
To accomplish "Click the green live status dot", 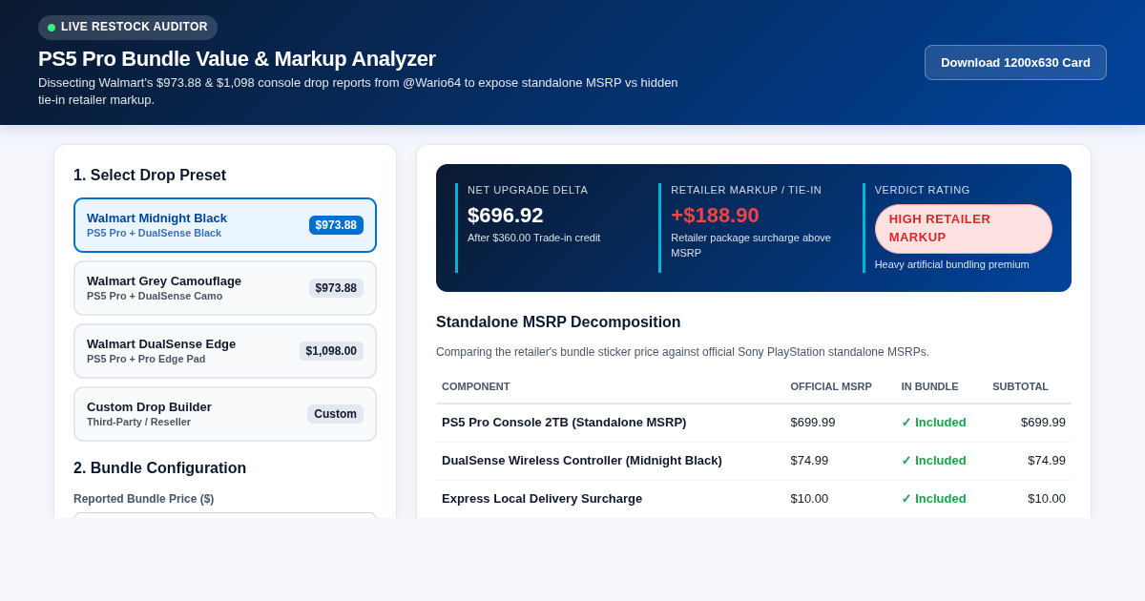I will pyautogui.click(x=52, y=28).
